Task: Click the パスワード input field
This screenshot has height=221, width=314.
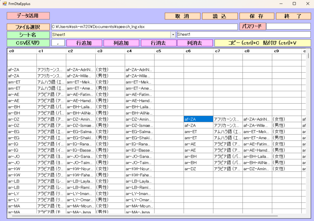Action: click(288, 26)
